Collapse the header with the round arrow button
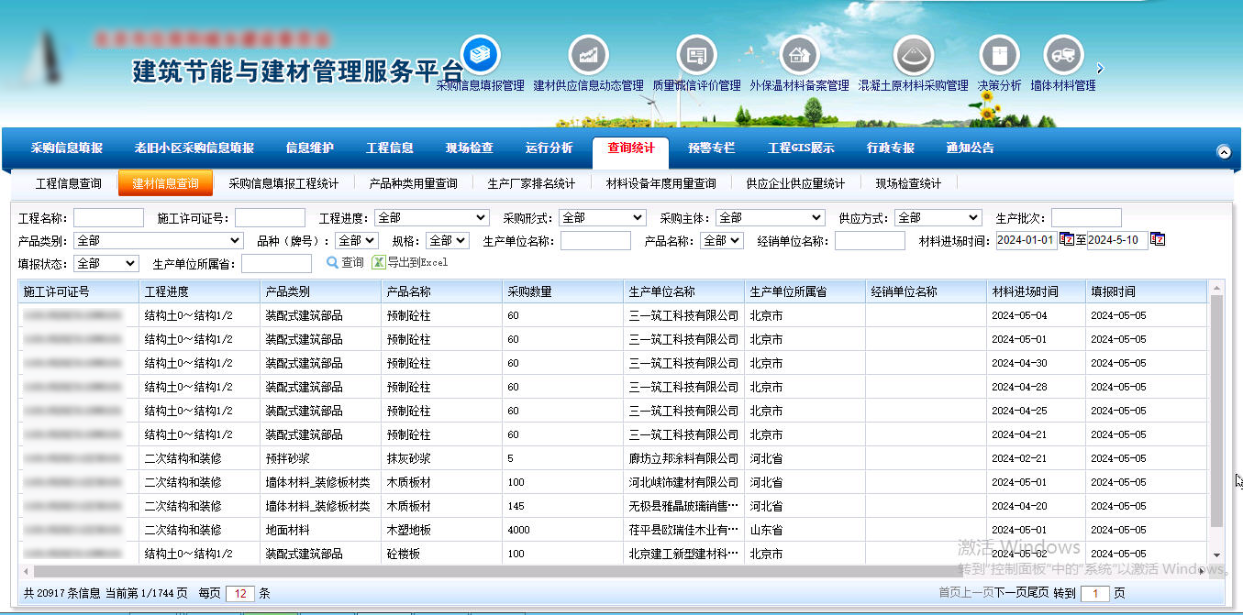 (1223, 152)
